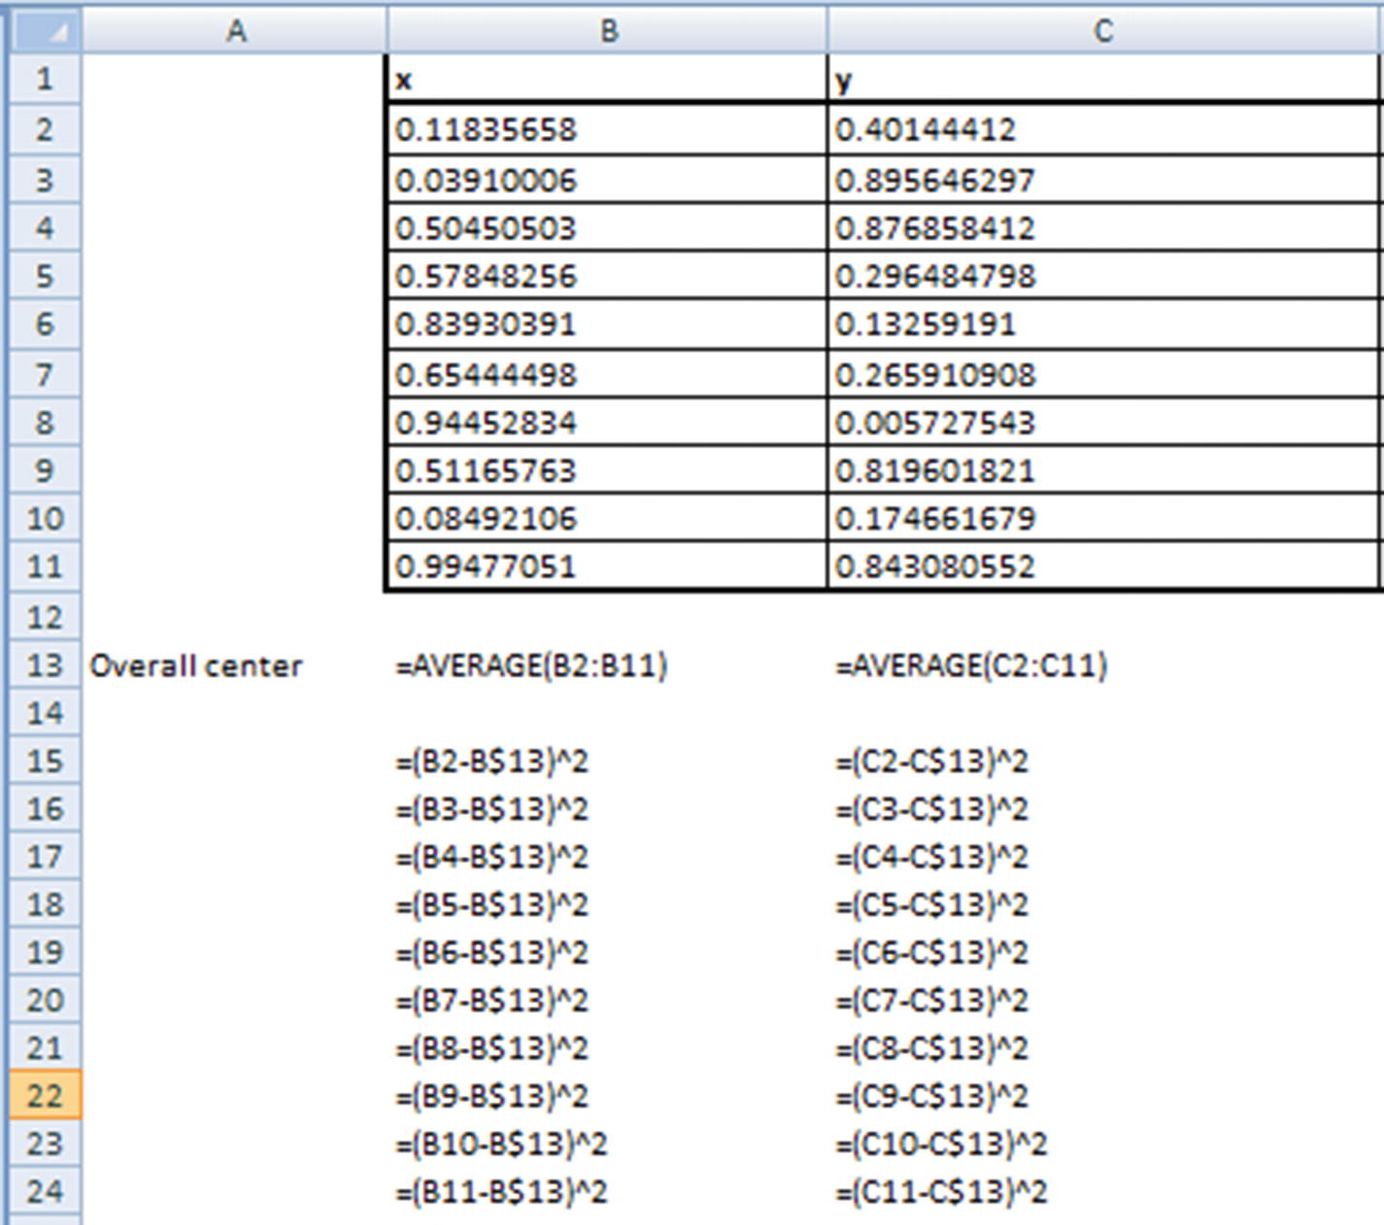1384x1225 pixels.
Task: Select highlighted row 22 header
Action: coord(45,1096)
